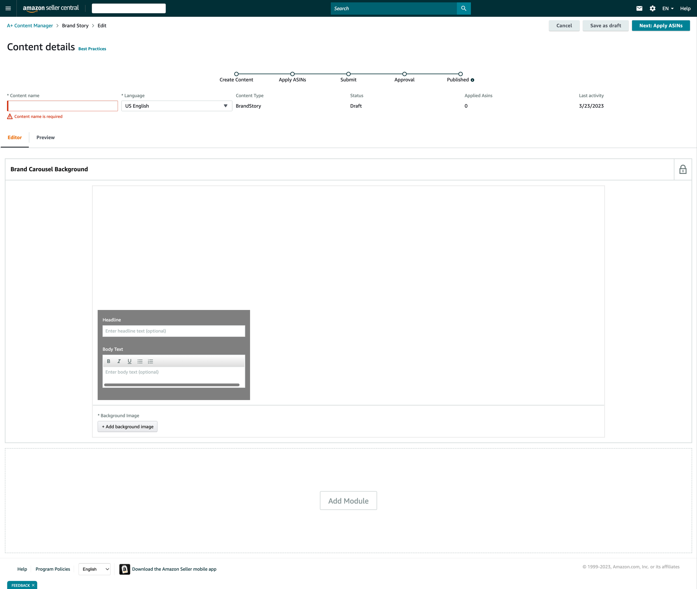Click the Content name input field
Image resolution: width=697 pixels, height=589 pixels.
(x=63, y=106)
